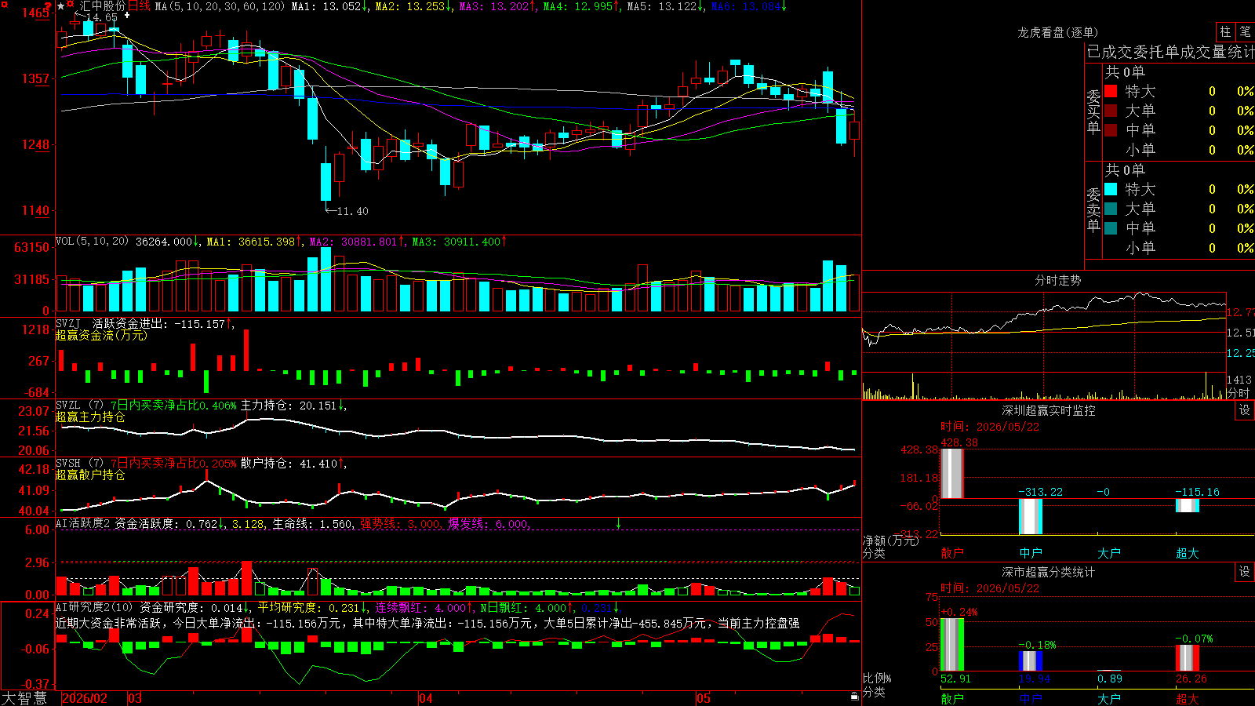Viewport: 1255px width, 706px height.
Task: Click the 11.40 low price annotation
Action: click(352, 211)
